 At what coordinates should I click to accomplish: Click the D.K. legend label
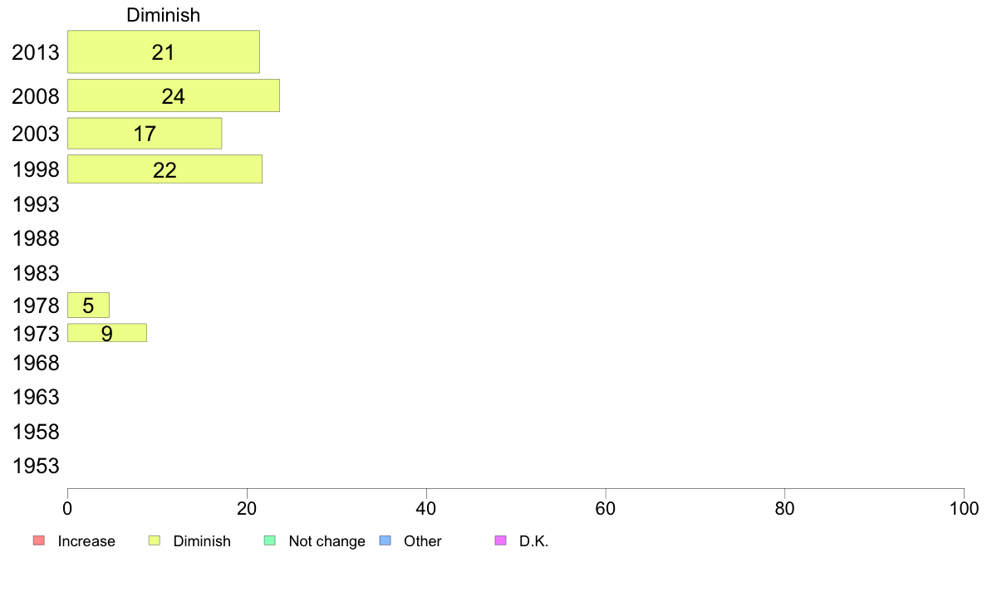[x=534, y=541]
